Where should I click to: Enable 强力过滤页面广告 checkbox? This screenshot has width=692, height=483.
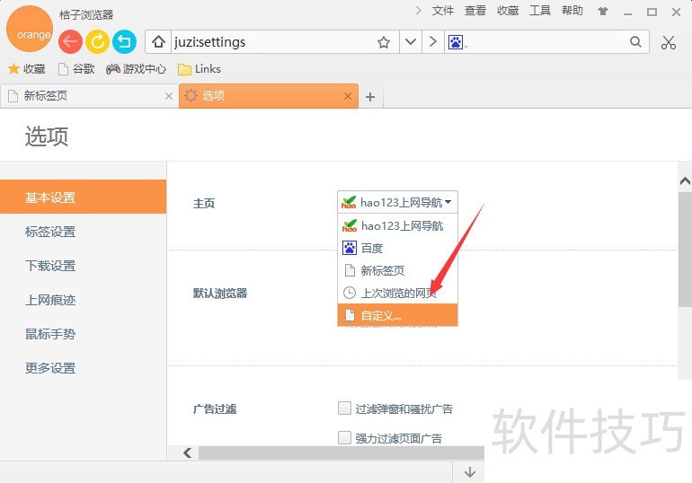pos(345,438)
